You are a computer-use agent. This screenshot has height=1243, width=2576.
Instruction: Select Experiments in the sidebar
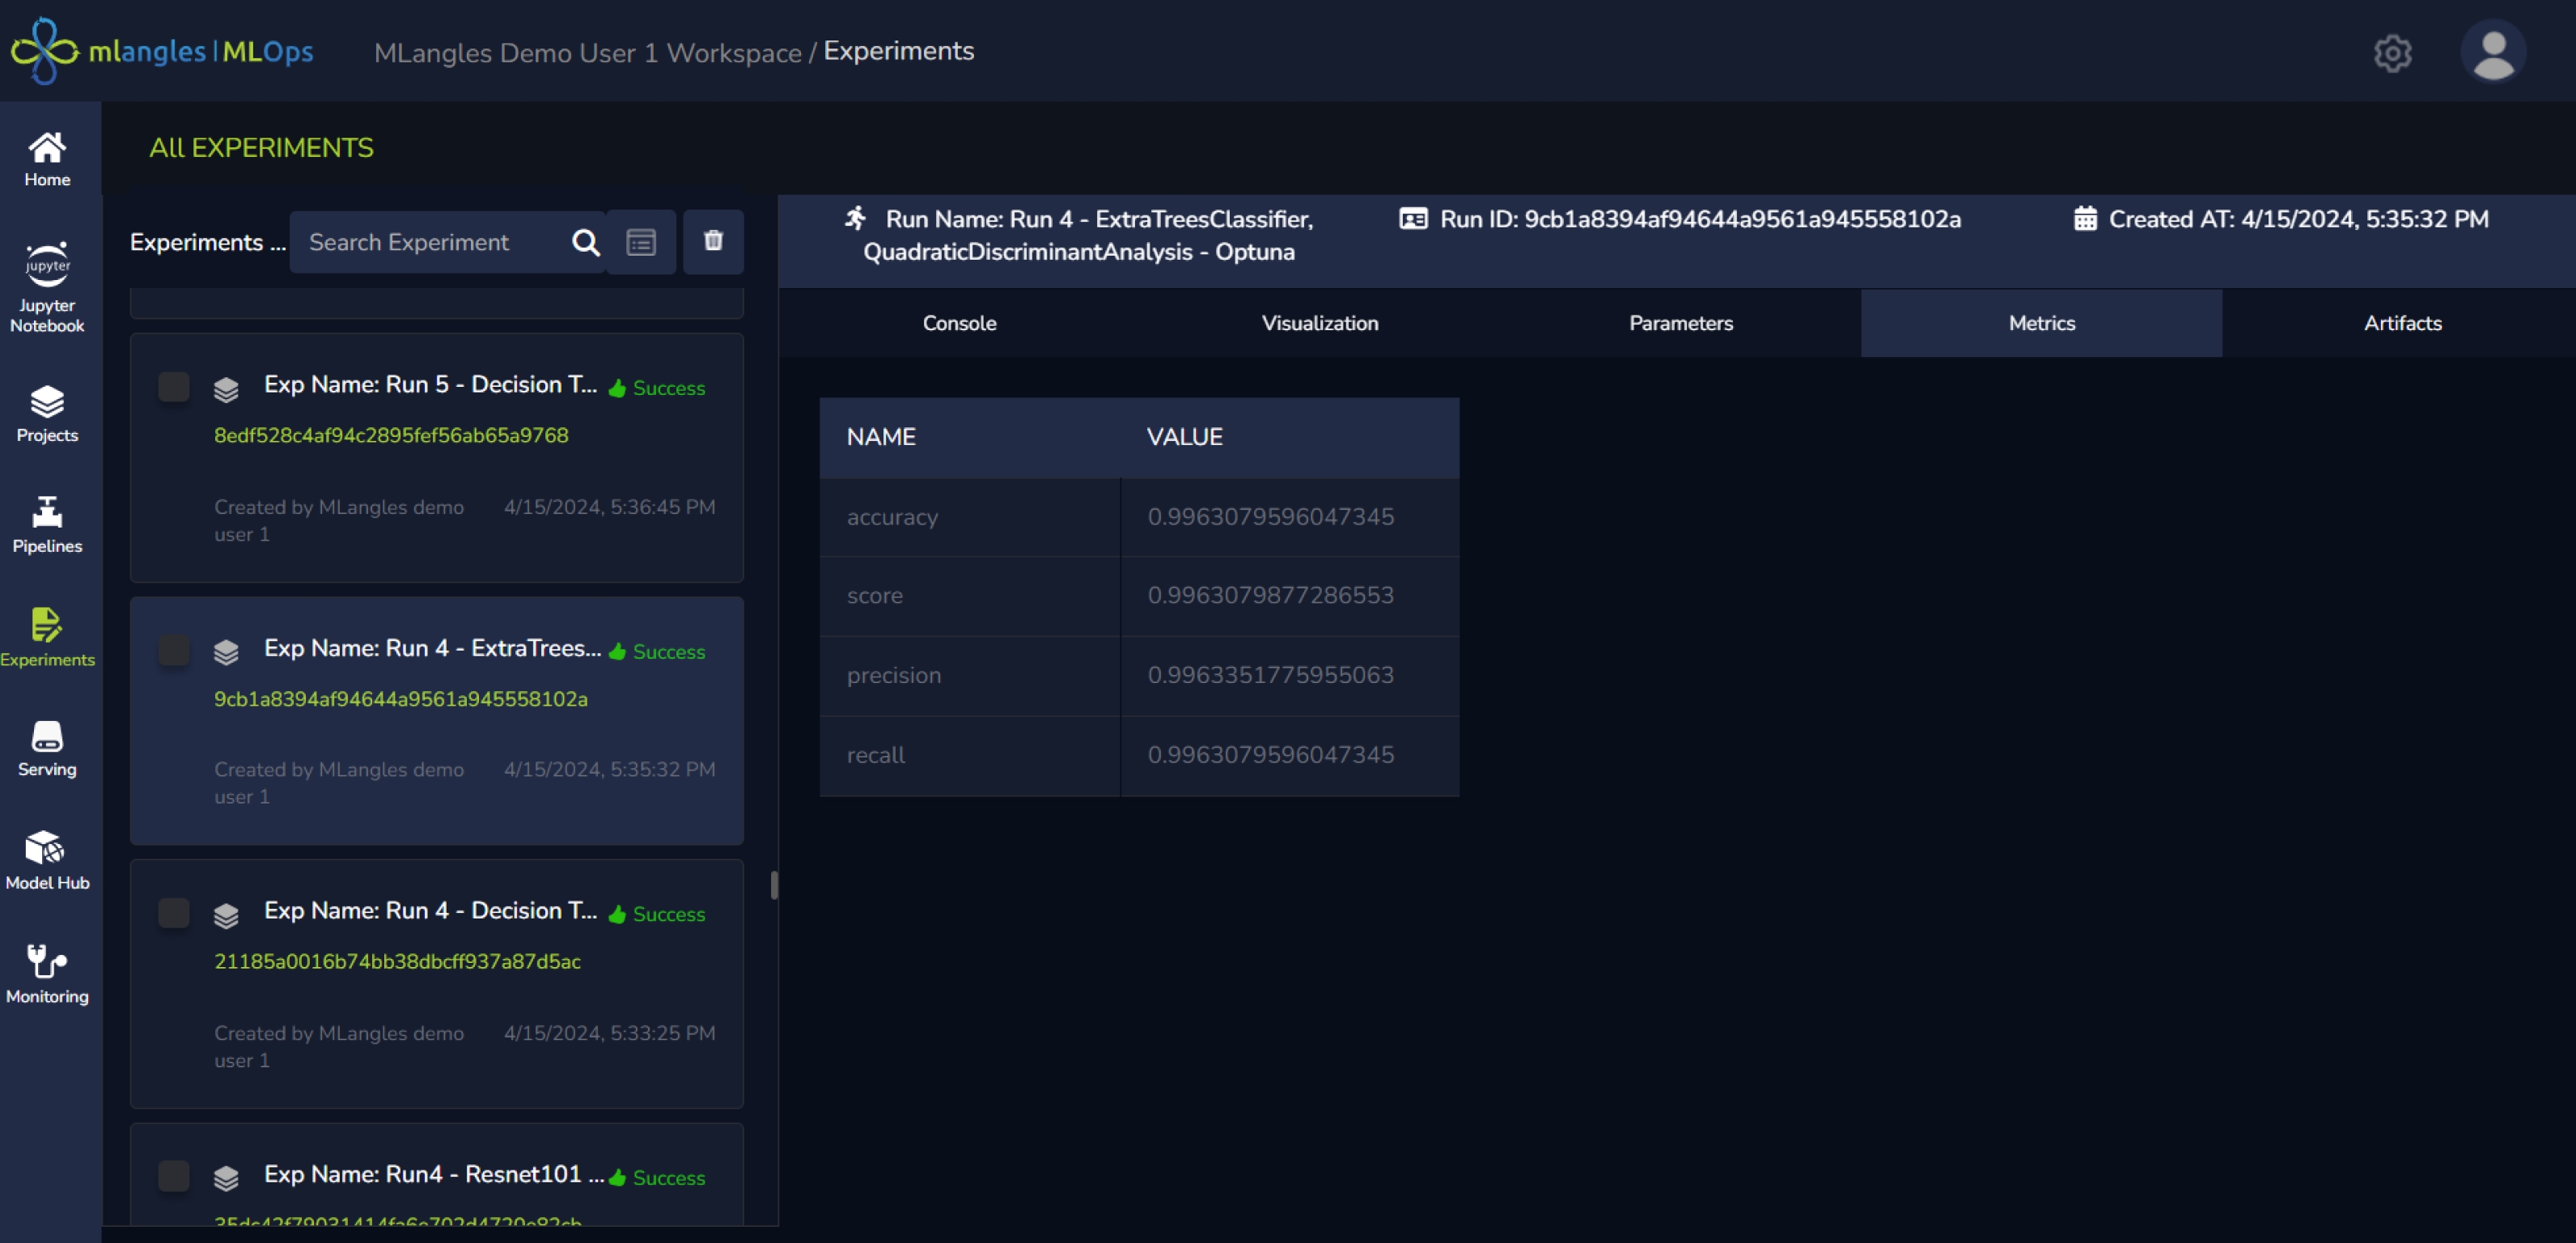(47, 638)
